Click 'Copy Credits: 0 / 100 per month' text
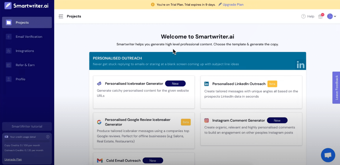This screenshot has height=165, width=340. tap(22, 145)
